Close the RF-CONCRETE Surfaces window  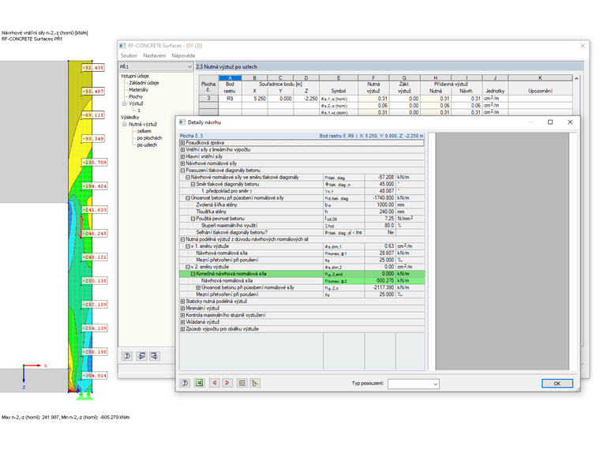click(583, 46)
